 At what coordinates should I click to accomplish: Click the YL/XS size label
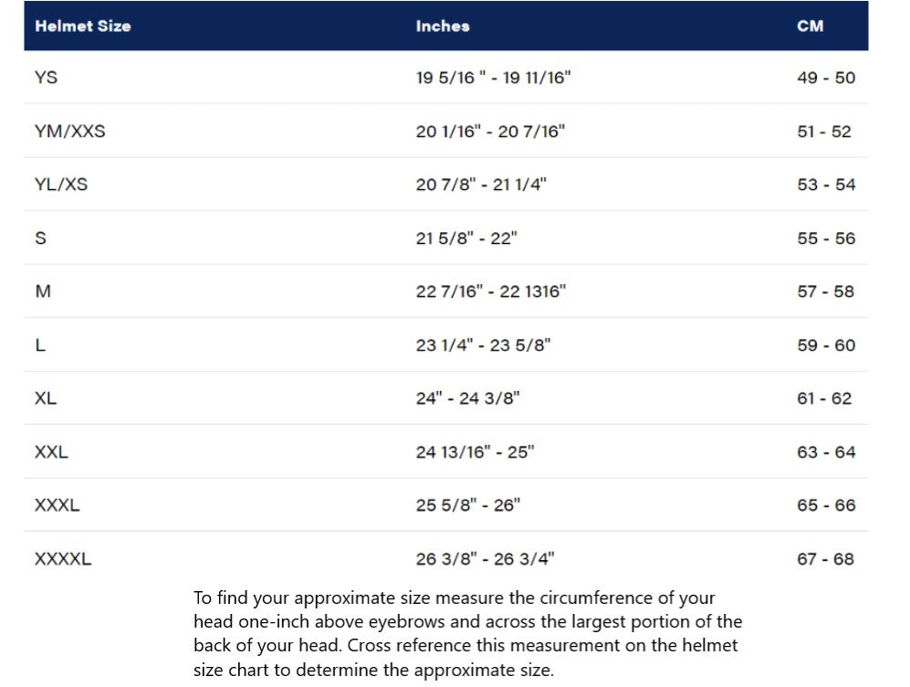[61, 185]
